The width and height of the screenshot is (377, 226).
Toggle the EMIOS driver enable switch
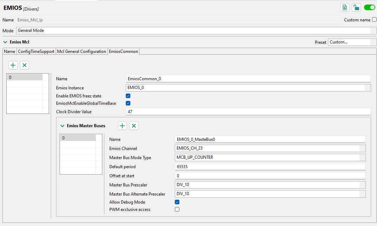click(369, 7)
